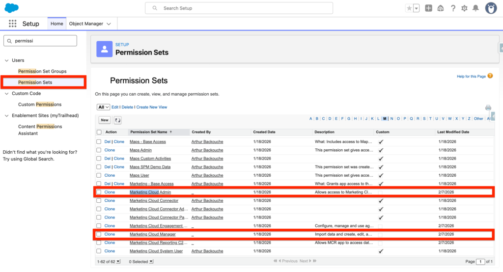Open the App Launcher grid icon
The width and height of the screenshot is (503, 272).
[13, 24]
